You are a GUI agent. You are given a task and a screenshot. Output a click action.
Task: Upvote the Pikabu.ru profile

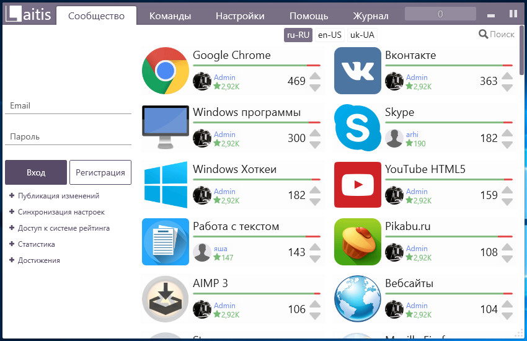pyautogui.click(x=507, y=247)
